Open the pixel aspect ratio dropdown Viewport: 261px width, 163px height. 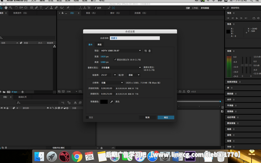[121, 68]
